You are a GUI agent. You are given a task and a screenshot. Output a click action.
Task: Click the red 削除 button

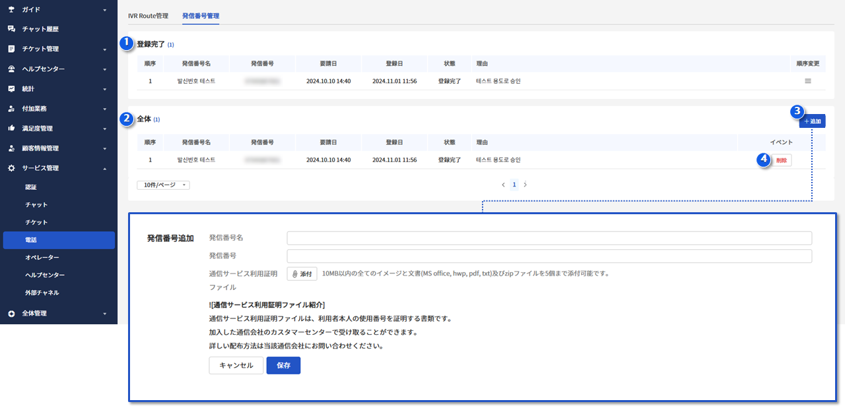tap(782, 160)
